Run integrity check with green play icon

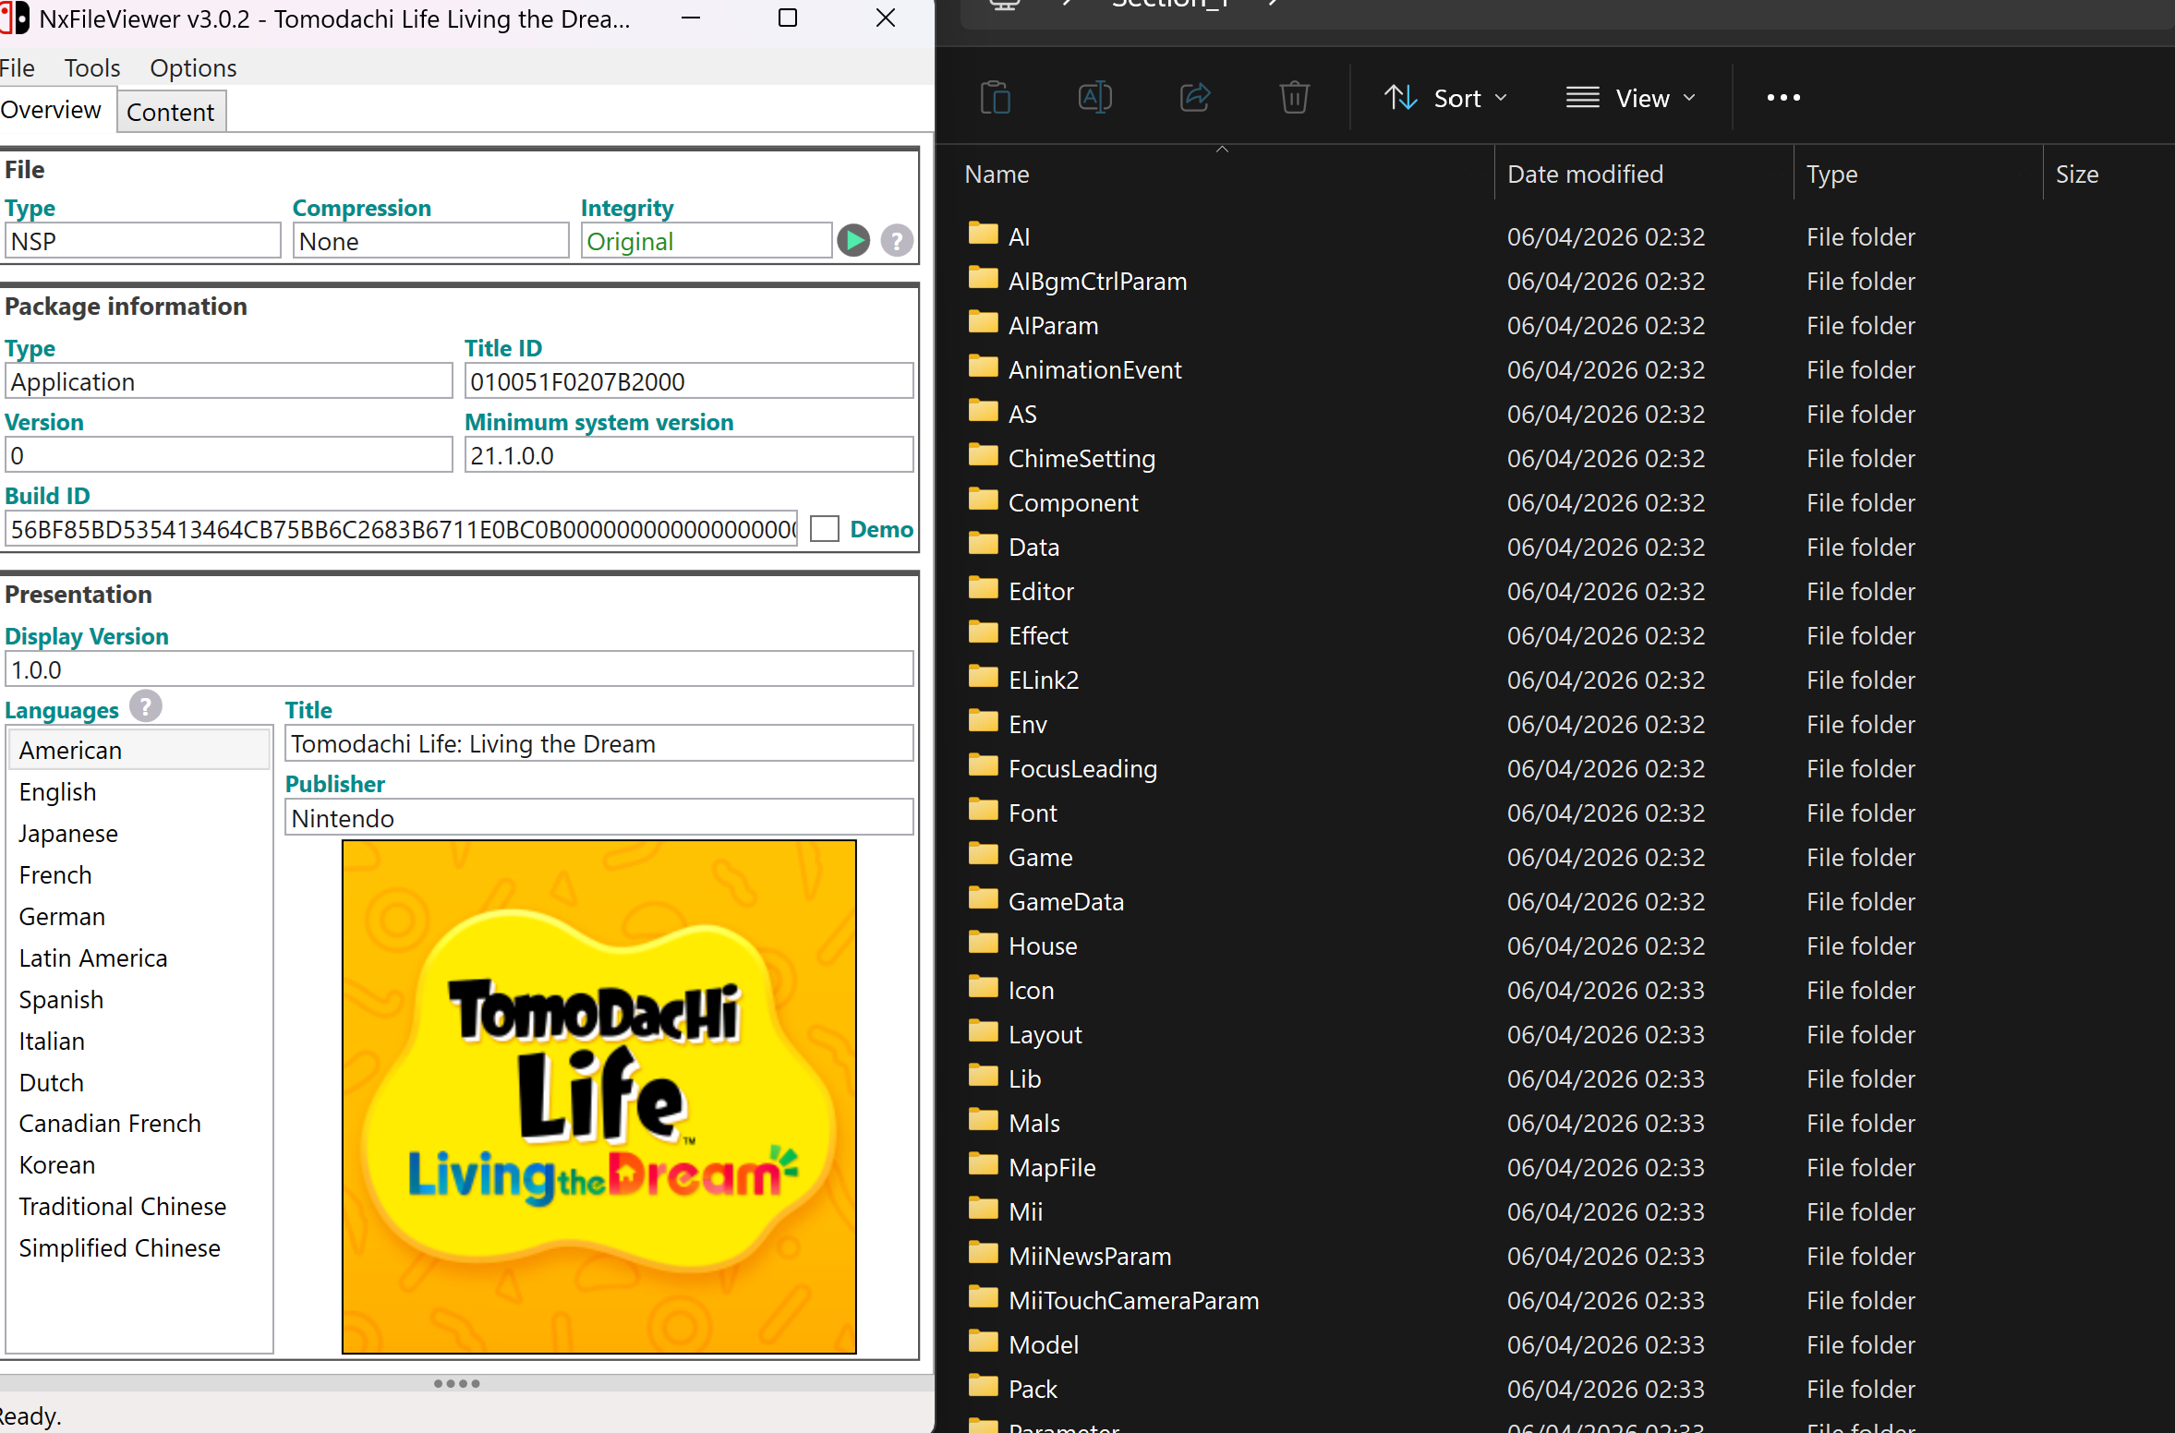(853, 241)
